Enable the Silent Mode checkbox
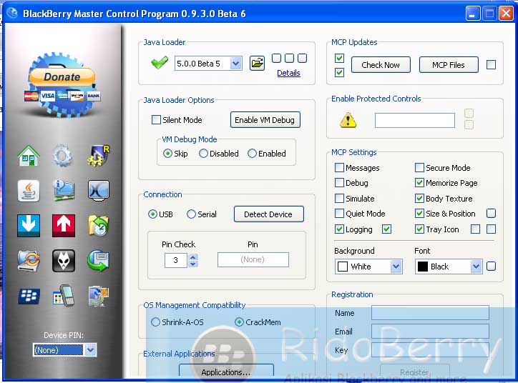This screenshot has width=518, height=383. 156,120
